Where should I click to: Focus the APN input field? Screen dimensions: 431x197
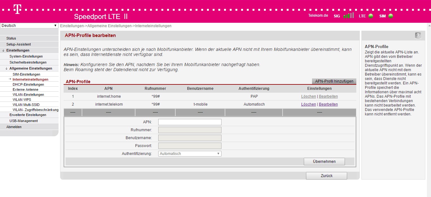pyautogui.click(x=190, y=122)
